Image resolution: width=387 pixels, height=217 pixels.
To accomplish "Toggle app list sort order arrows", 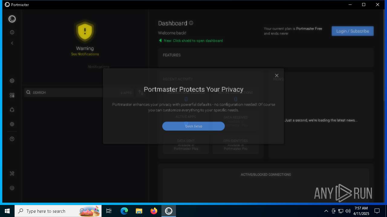I will click(x=141, y=93).
